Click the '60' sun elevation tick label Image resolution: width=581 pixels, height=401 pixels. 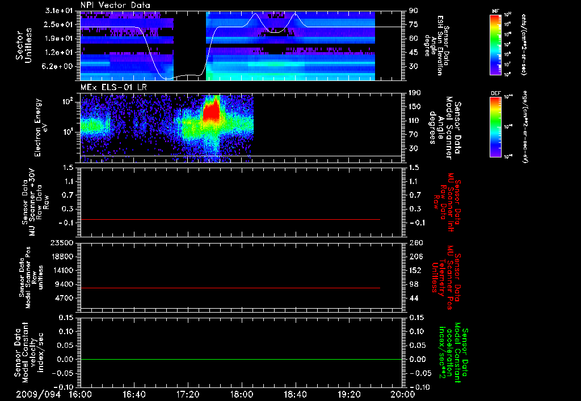pos(414,39)
